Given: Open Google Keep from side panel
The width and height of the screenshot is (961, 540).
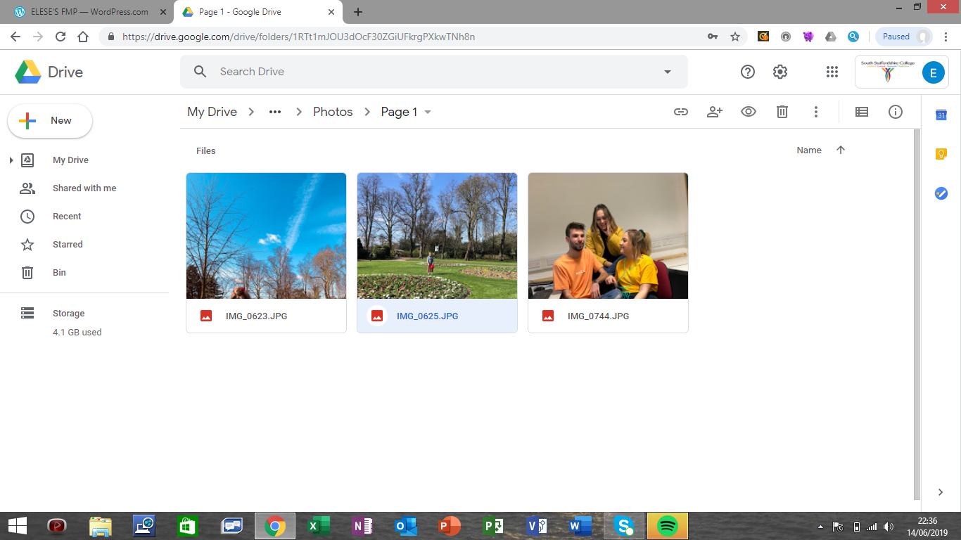Looking at the screenshot, I should click(x=941, y=154).
